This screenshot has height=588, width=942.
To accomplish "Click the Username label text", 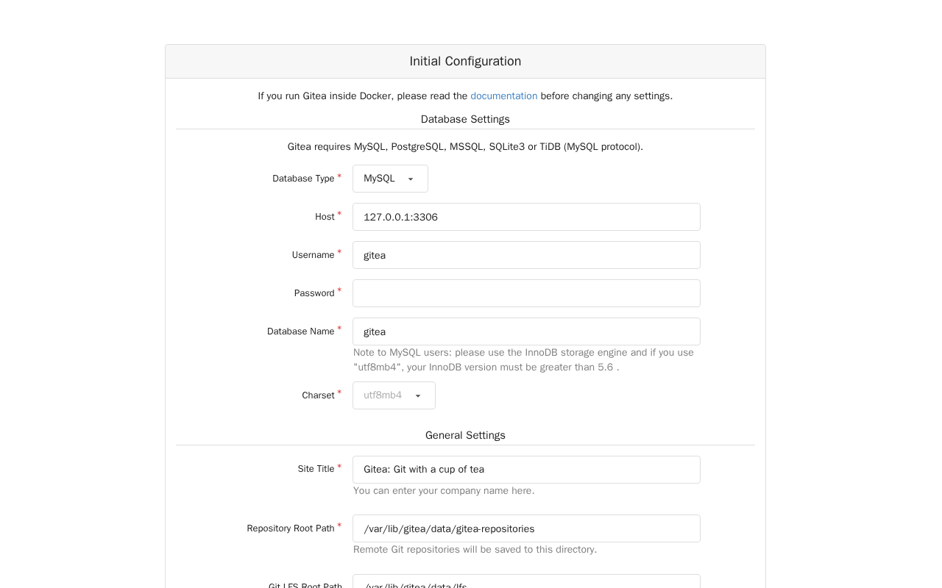I will [x=313, y=255].
